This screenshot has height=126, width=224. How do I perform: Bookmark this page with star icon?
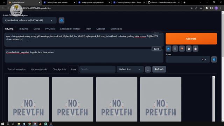(201, 8)
